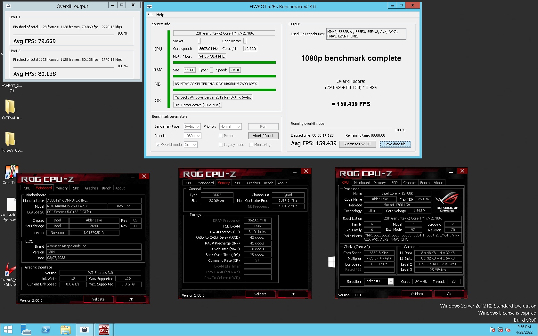Click the Republic of Gamers logo in CPU-Z
The image size is (538, 336).
[447, 202]
